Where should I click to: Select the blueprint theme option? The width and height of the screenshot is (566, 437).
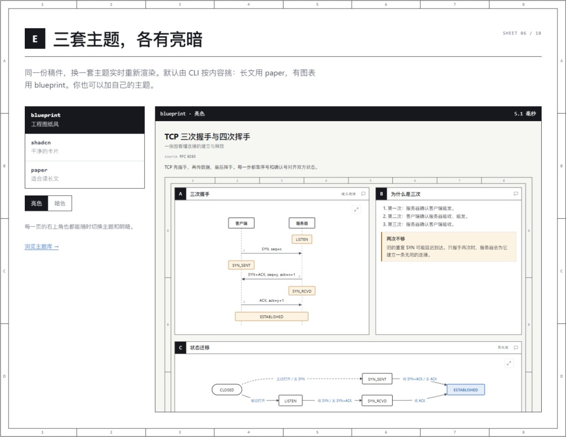pos(84,120)
